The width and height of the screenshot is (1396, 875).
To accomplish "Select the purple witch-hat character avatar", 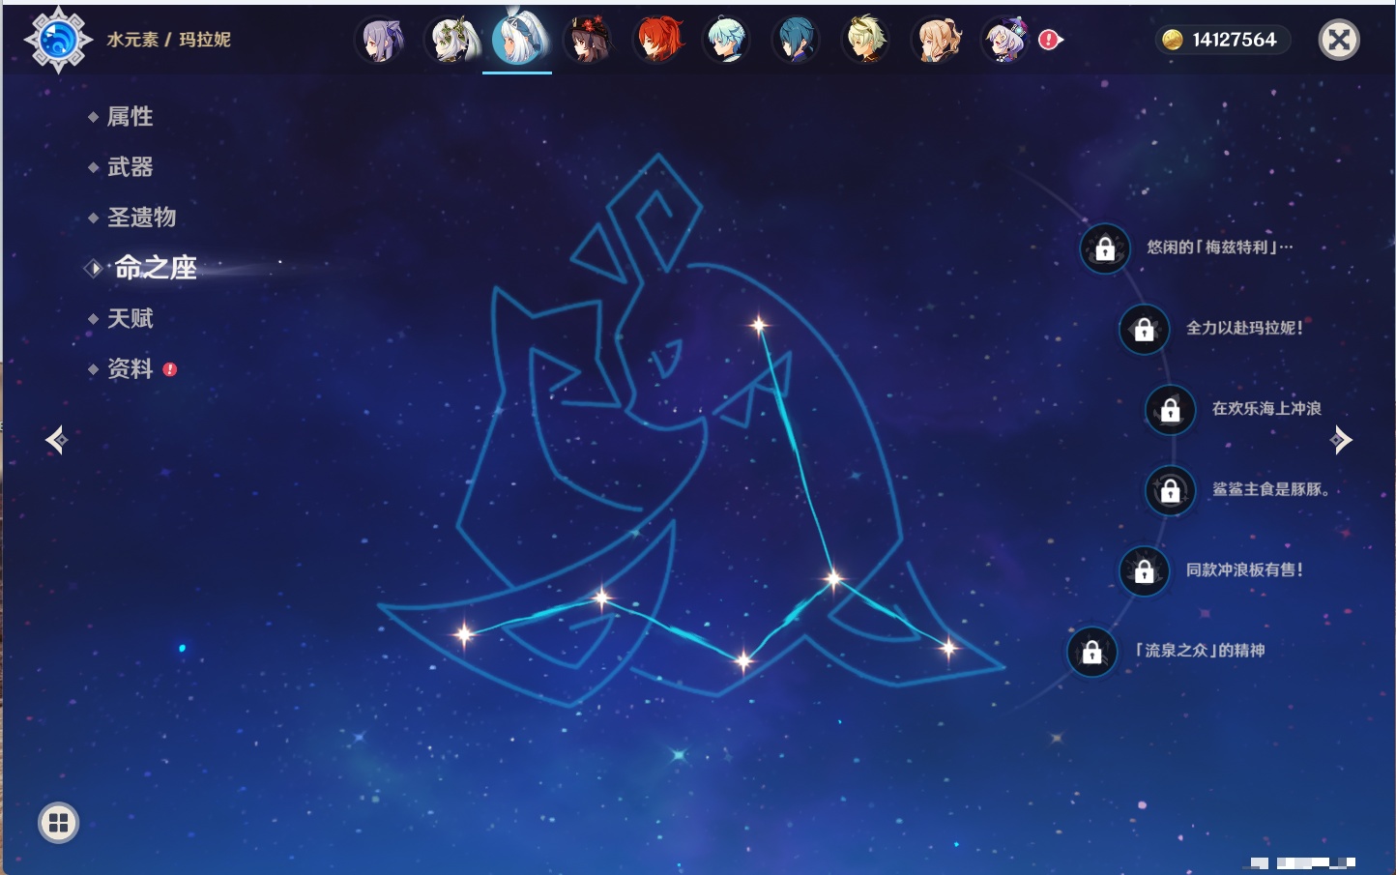I will [x=1004, y=40].
